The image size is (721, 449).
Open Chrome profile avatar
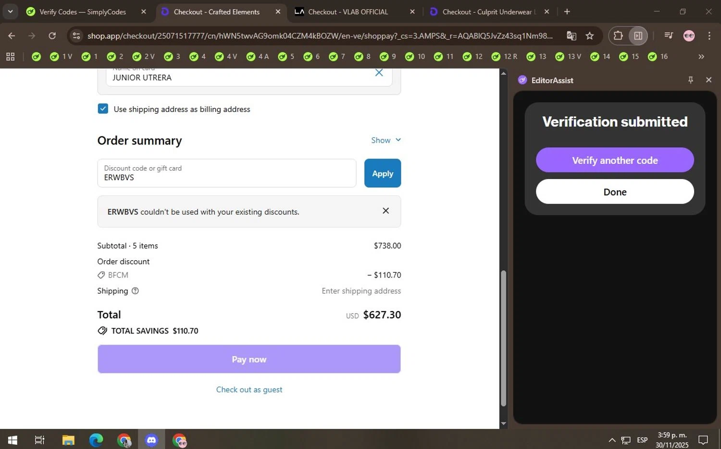[689, 36]
